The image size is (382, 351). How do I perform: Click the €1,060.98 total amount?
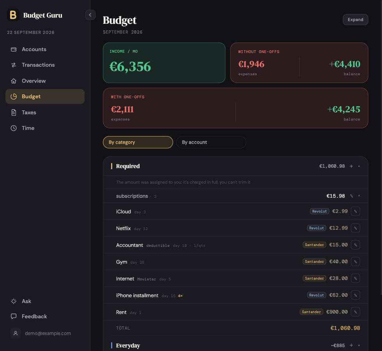pyautogui.click(x=345, y=328)
